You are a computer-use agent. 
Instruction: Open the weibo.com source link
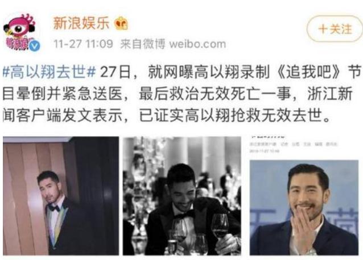click(x=197, y=44)
